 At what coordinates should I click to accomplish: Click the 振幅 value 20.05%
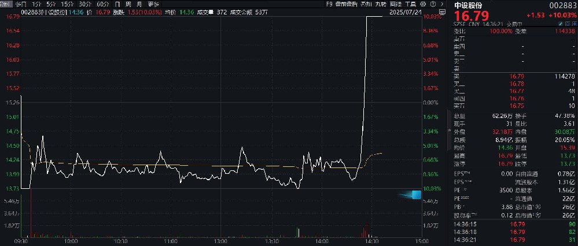click(565, 139)
